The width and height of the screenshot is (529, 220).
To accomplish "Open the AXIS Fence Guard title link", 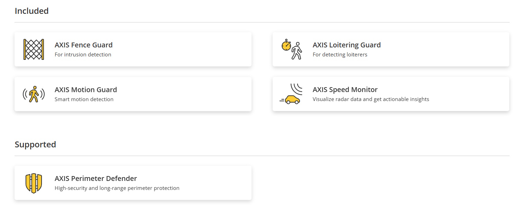I will (x=83, y=45).
